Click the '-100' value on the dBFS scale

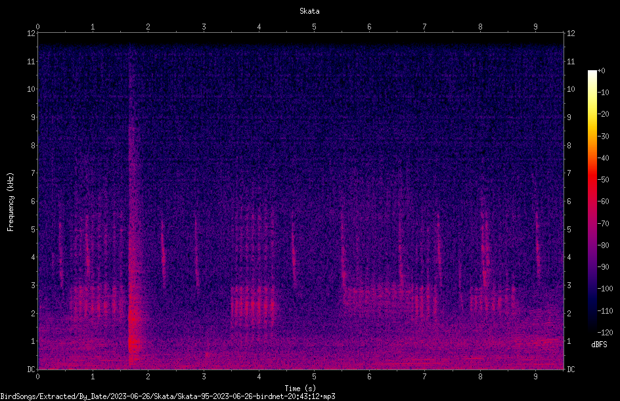(605, 289)
